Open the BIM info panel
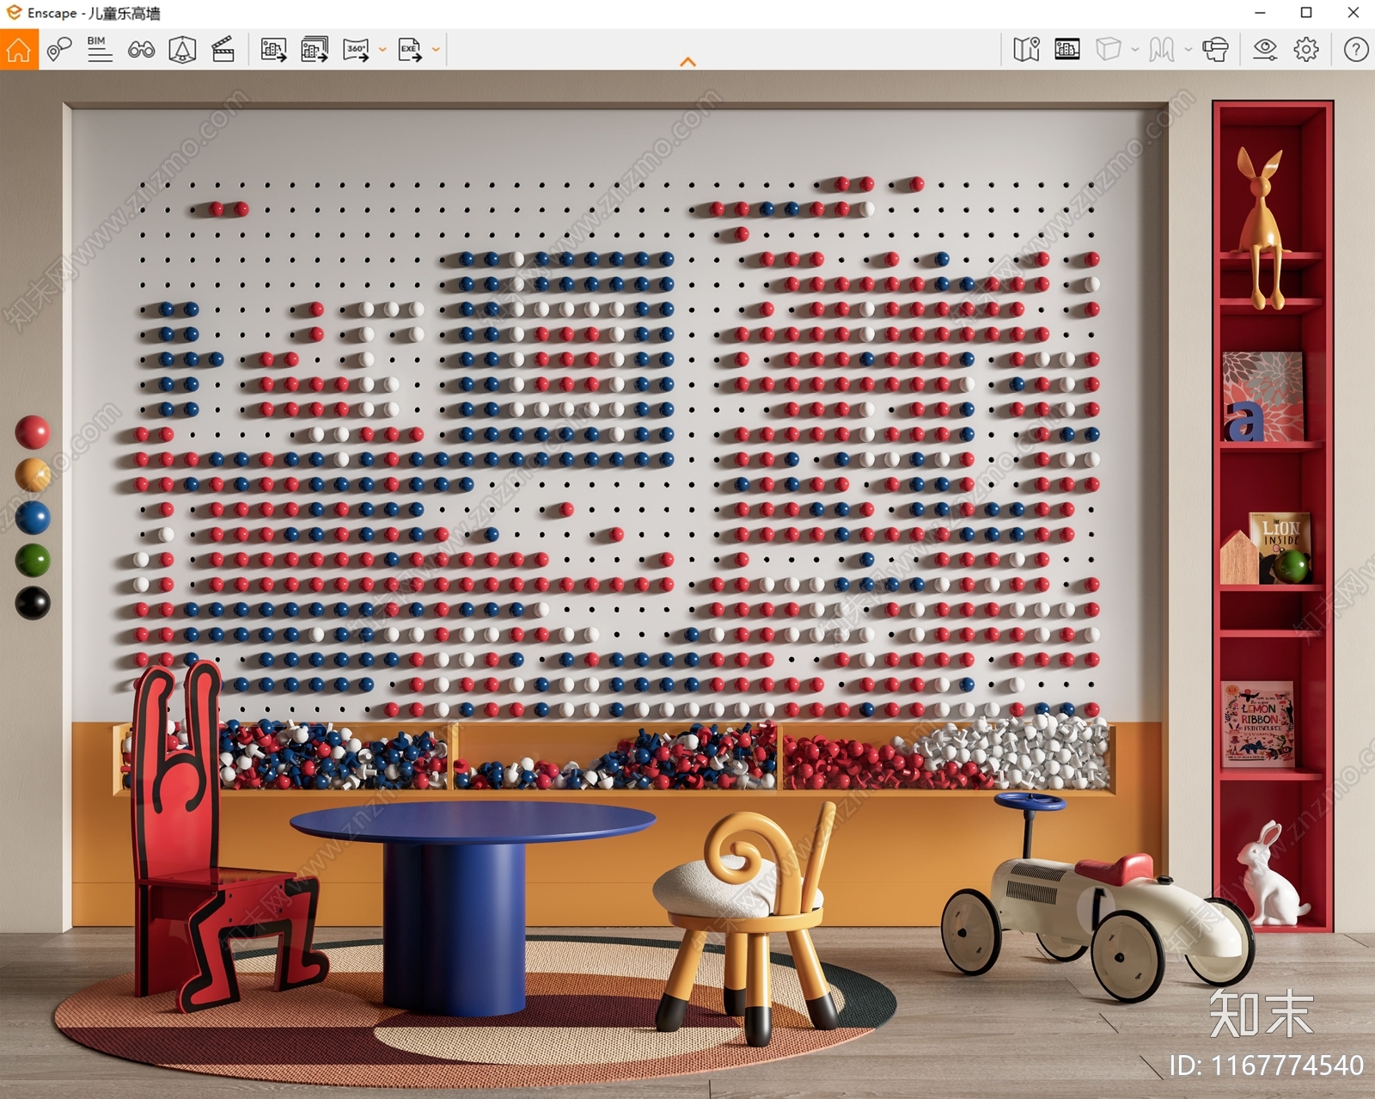Image resolution: width=1375 pixels, height=1099 pixels. 100,50
